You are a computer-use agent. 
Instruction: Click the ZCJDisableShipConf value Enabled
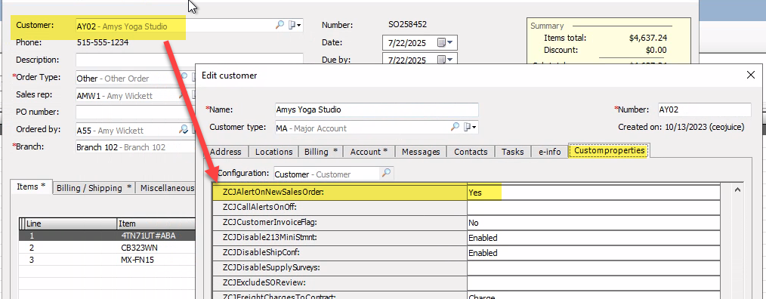[x=593, y=253]
